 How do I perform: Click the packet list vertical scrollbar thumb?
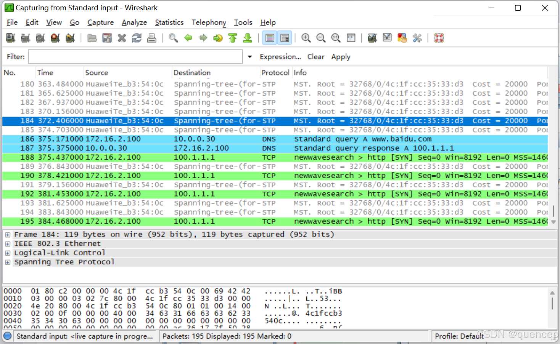553,211
